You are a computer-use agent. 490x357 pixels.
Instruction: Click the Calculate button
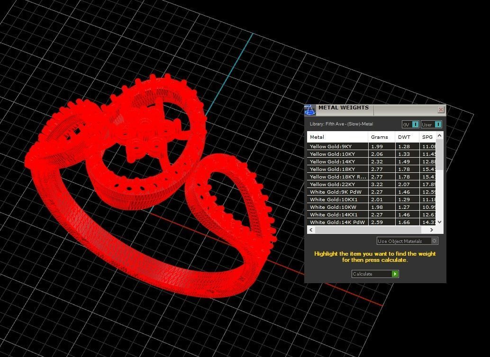click(x=375, y=274)
